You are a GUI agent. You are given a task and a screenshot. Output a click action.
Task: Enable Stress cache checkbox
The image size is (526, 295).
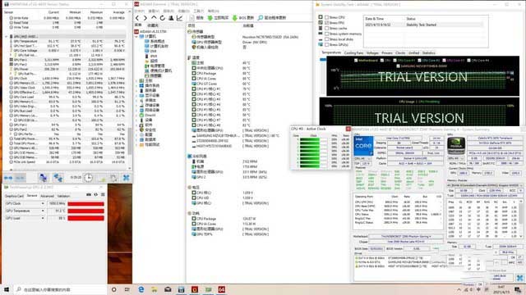tap(326, 28)
